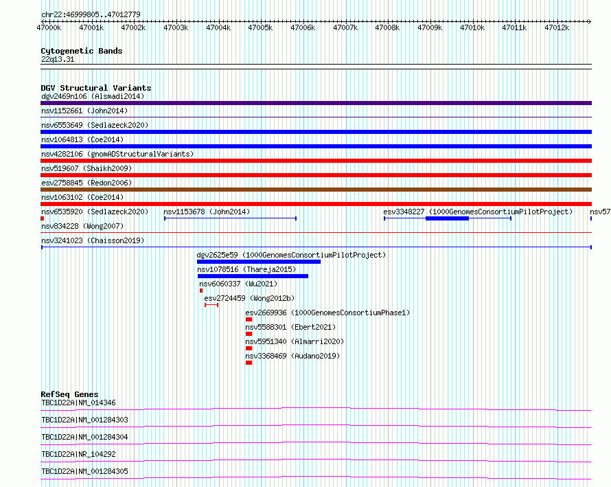Screen dimensions: 611x487
Task: Open the nsv1153678 (John2014) label
Action: [207, 212]
